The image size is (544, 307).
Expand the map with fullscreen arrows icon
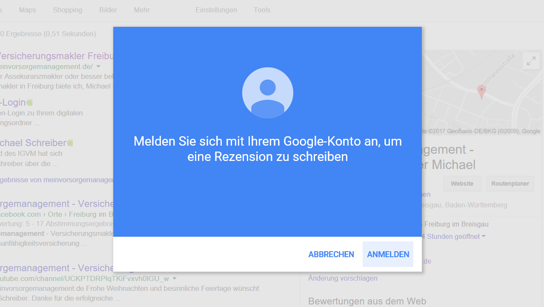click(531, 61)
